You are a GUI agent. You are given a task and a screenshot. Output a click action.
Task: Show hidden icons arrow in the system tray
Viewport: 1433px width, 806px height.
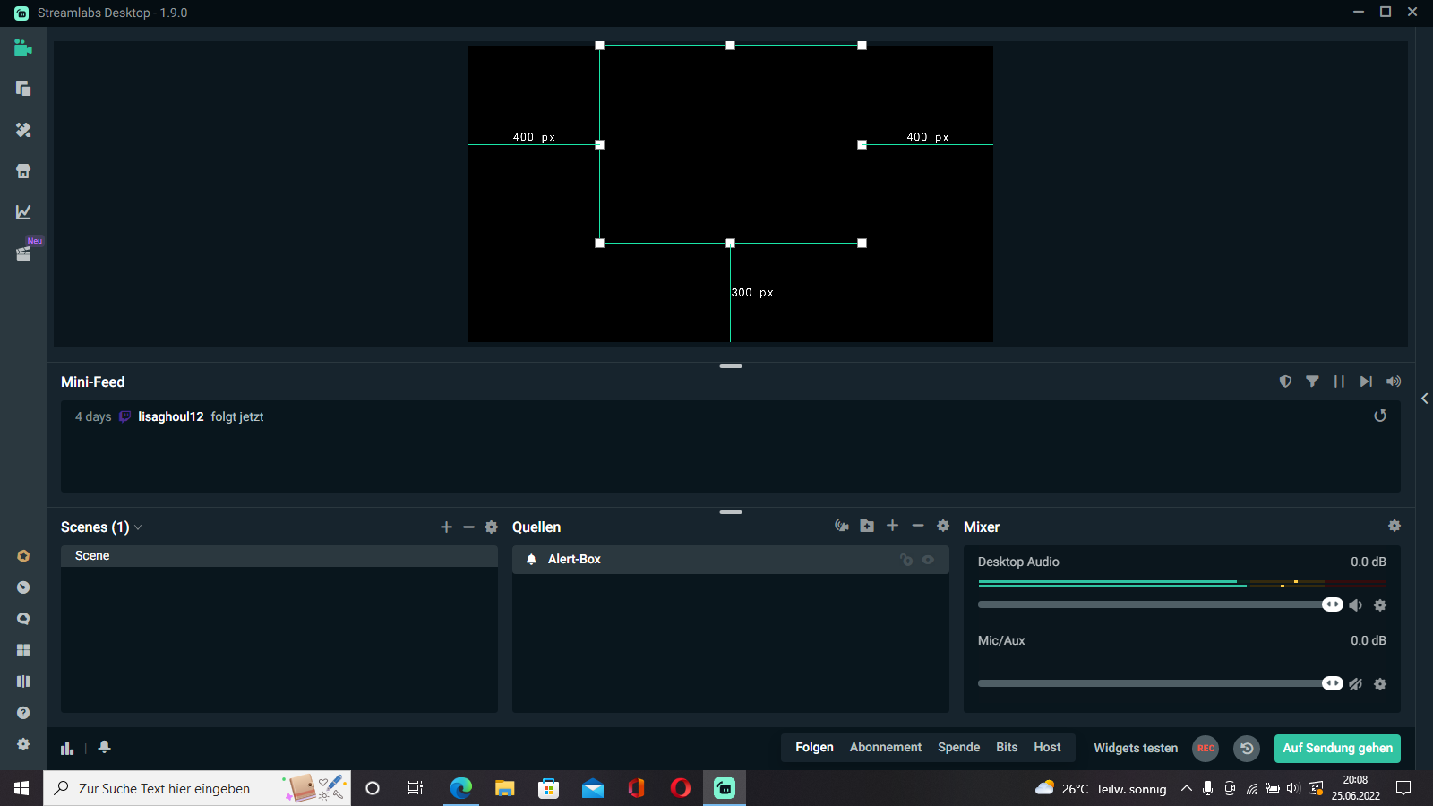1186,788
